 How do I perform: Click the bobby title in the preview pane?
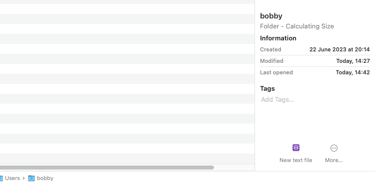pyautogui.click(x=271, y=16)
